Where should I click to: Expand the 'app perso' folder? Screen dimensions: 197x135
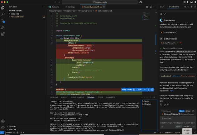point(15,14)
